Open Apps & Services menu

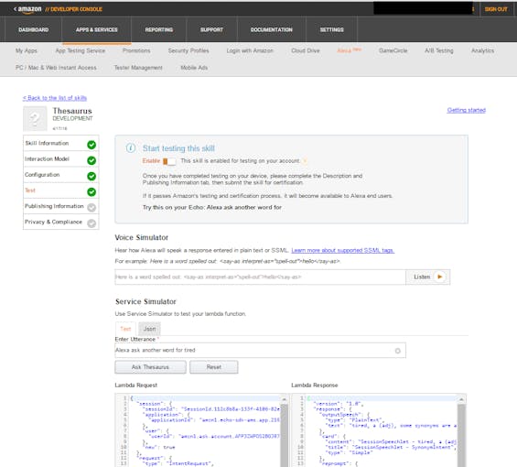pyautogui.click(x=97, y=29)
